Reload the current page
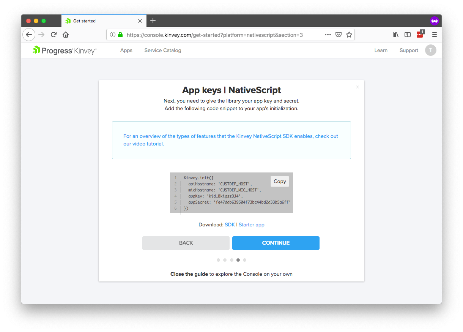 pyautogui.click(x=54, y=35)
